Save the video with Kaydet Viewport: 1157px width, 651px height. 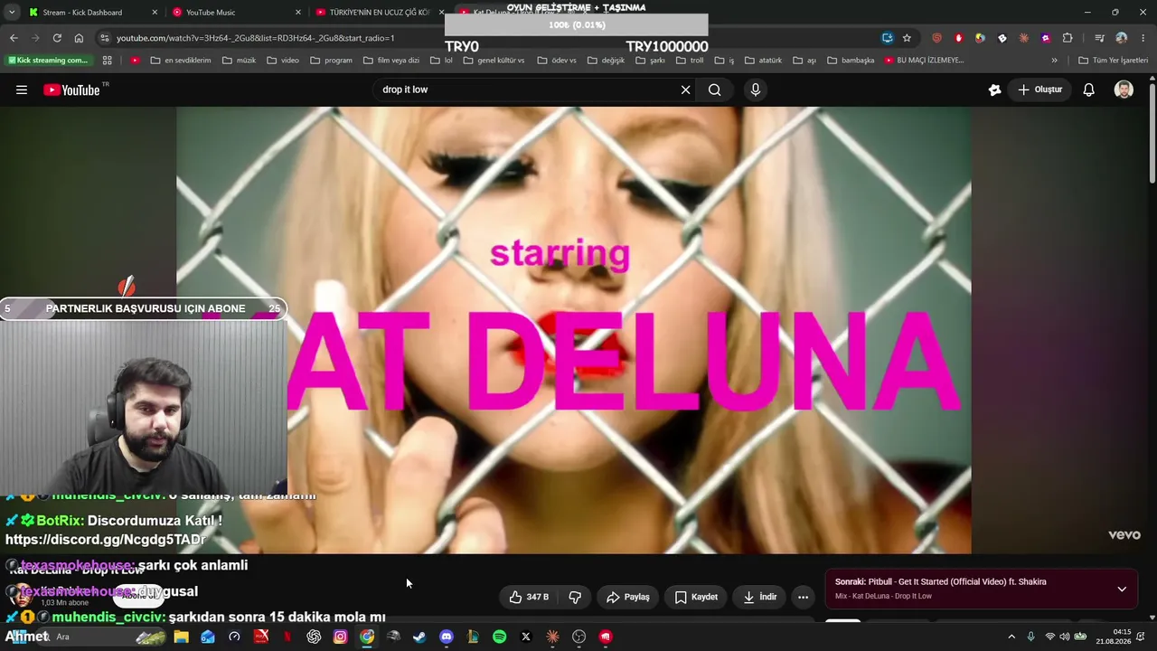696,597
